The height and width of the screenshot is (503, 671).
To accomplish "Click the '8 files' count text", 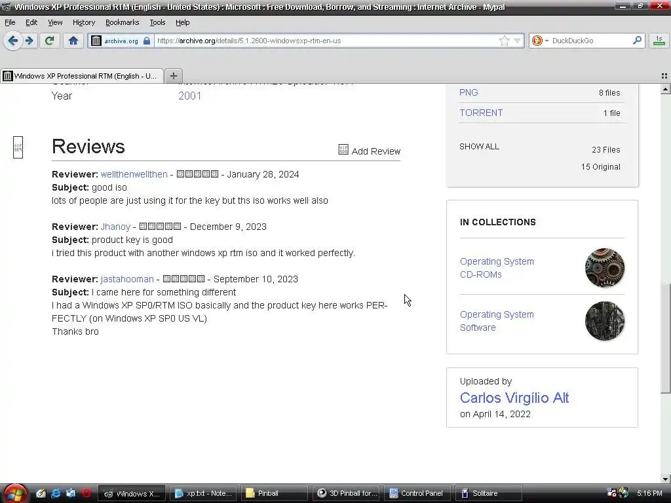I will tap(609, 93).
